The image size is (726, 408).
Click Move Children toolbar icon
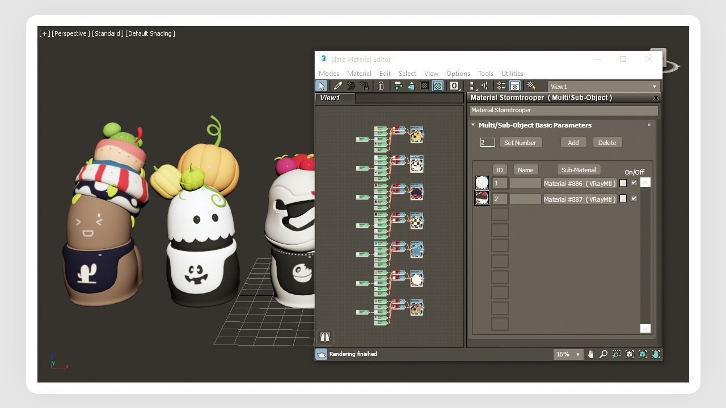coord(398,86)
